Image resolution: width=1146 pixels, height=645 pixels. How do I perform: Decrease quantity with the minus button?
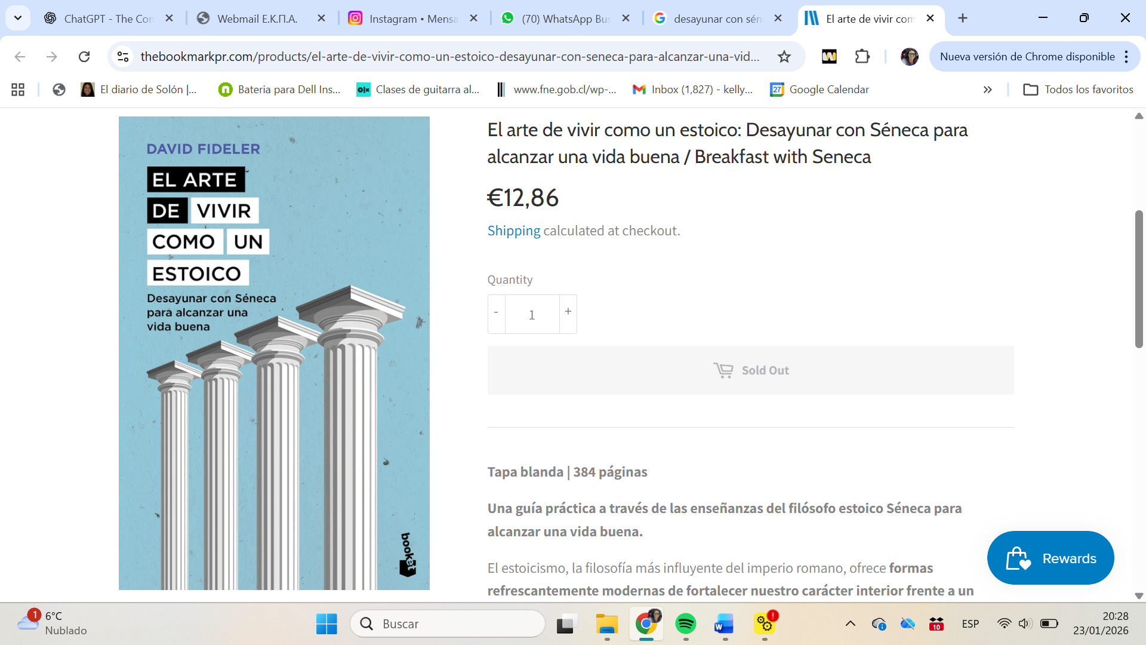pos(496,312)
